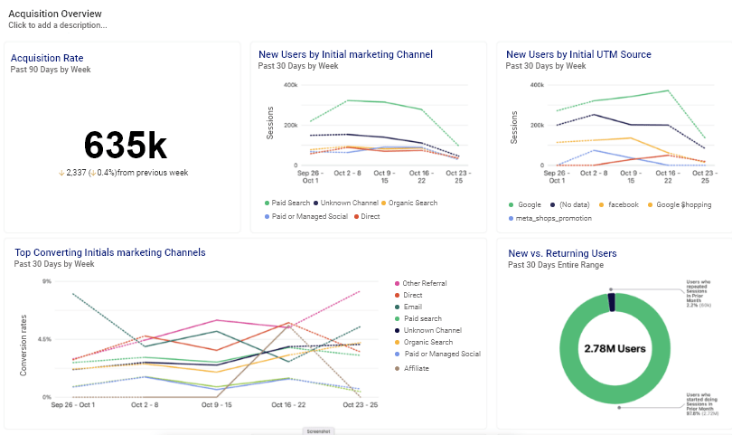
Task: Toggle Paid or Managed Social legend in New Users chart
Action: coord(306,216)
